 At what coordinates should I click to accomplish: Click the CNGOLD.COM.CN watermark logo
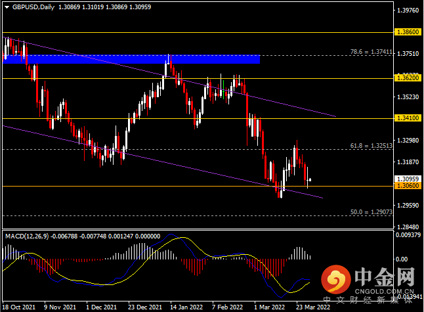pyautogui.click(x=368, y=280)
